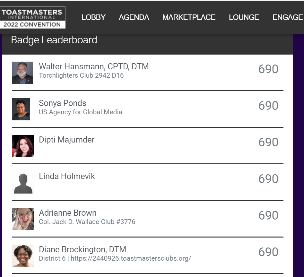Select the Engage menu item
This screenshot has width=304, height=277.
click(287, 17)
